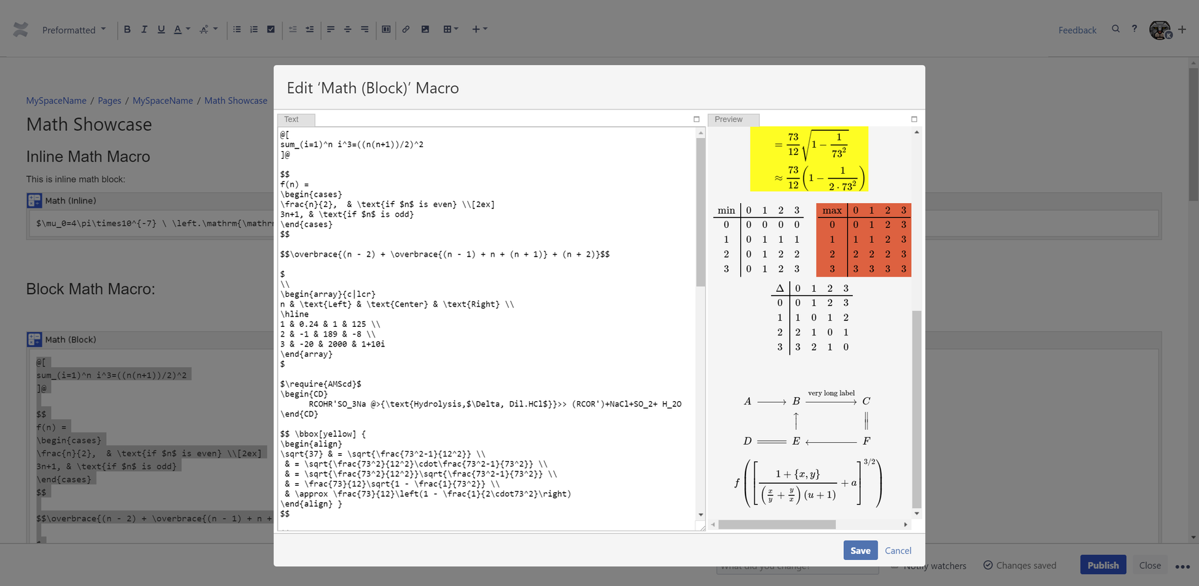Open the Math Showcase breadcrumb link
Image resolution: width=1199 pixels, height=586 pixels.
pos(236,100)
